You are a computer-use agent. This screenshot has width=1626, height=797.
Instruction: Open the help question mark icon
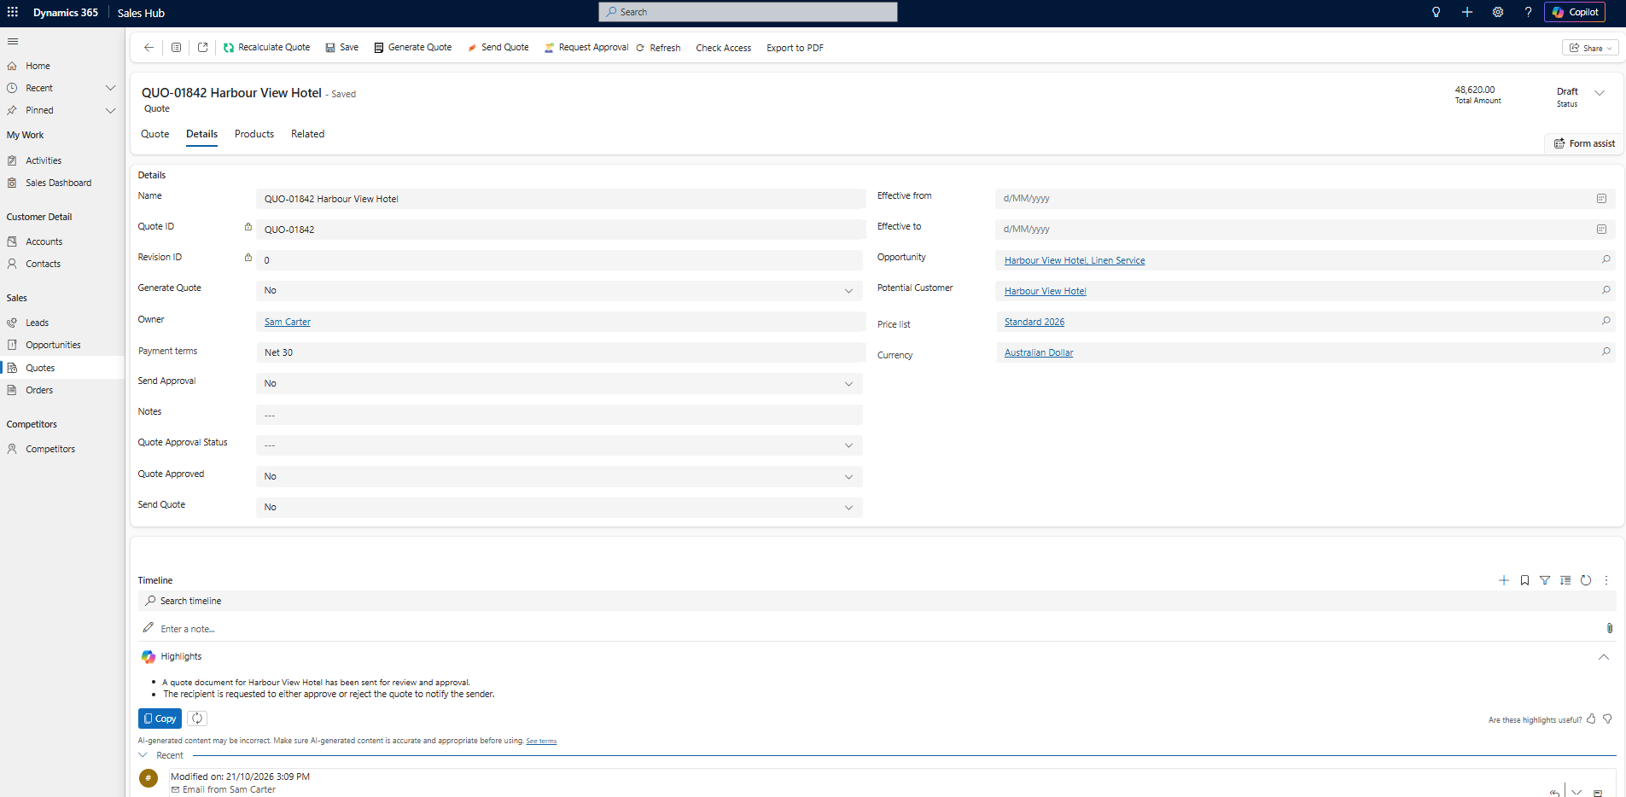(x=1528, y=12)
